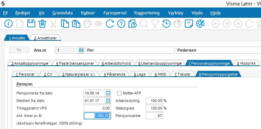The image size is (261, 129).
Task: Click the eye preview icon
Action: pos(99,24)
